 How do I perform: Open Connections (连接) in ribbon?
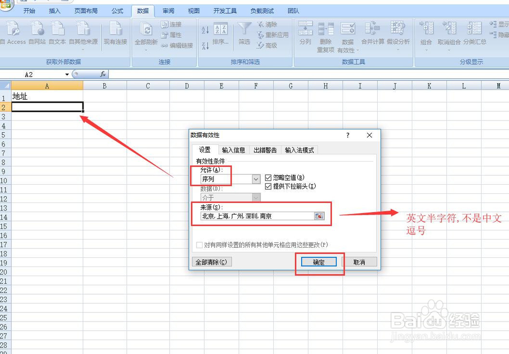pos(172,24)
